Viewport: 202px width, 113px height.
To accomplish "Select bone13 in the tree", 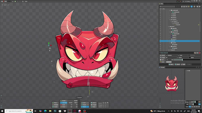I will [x=174, y=17].
